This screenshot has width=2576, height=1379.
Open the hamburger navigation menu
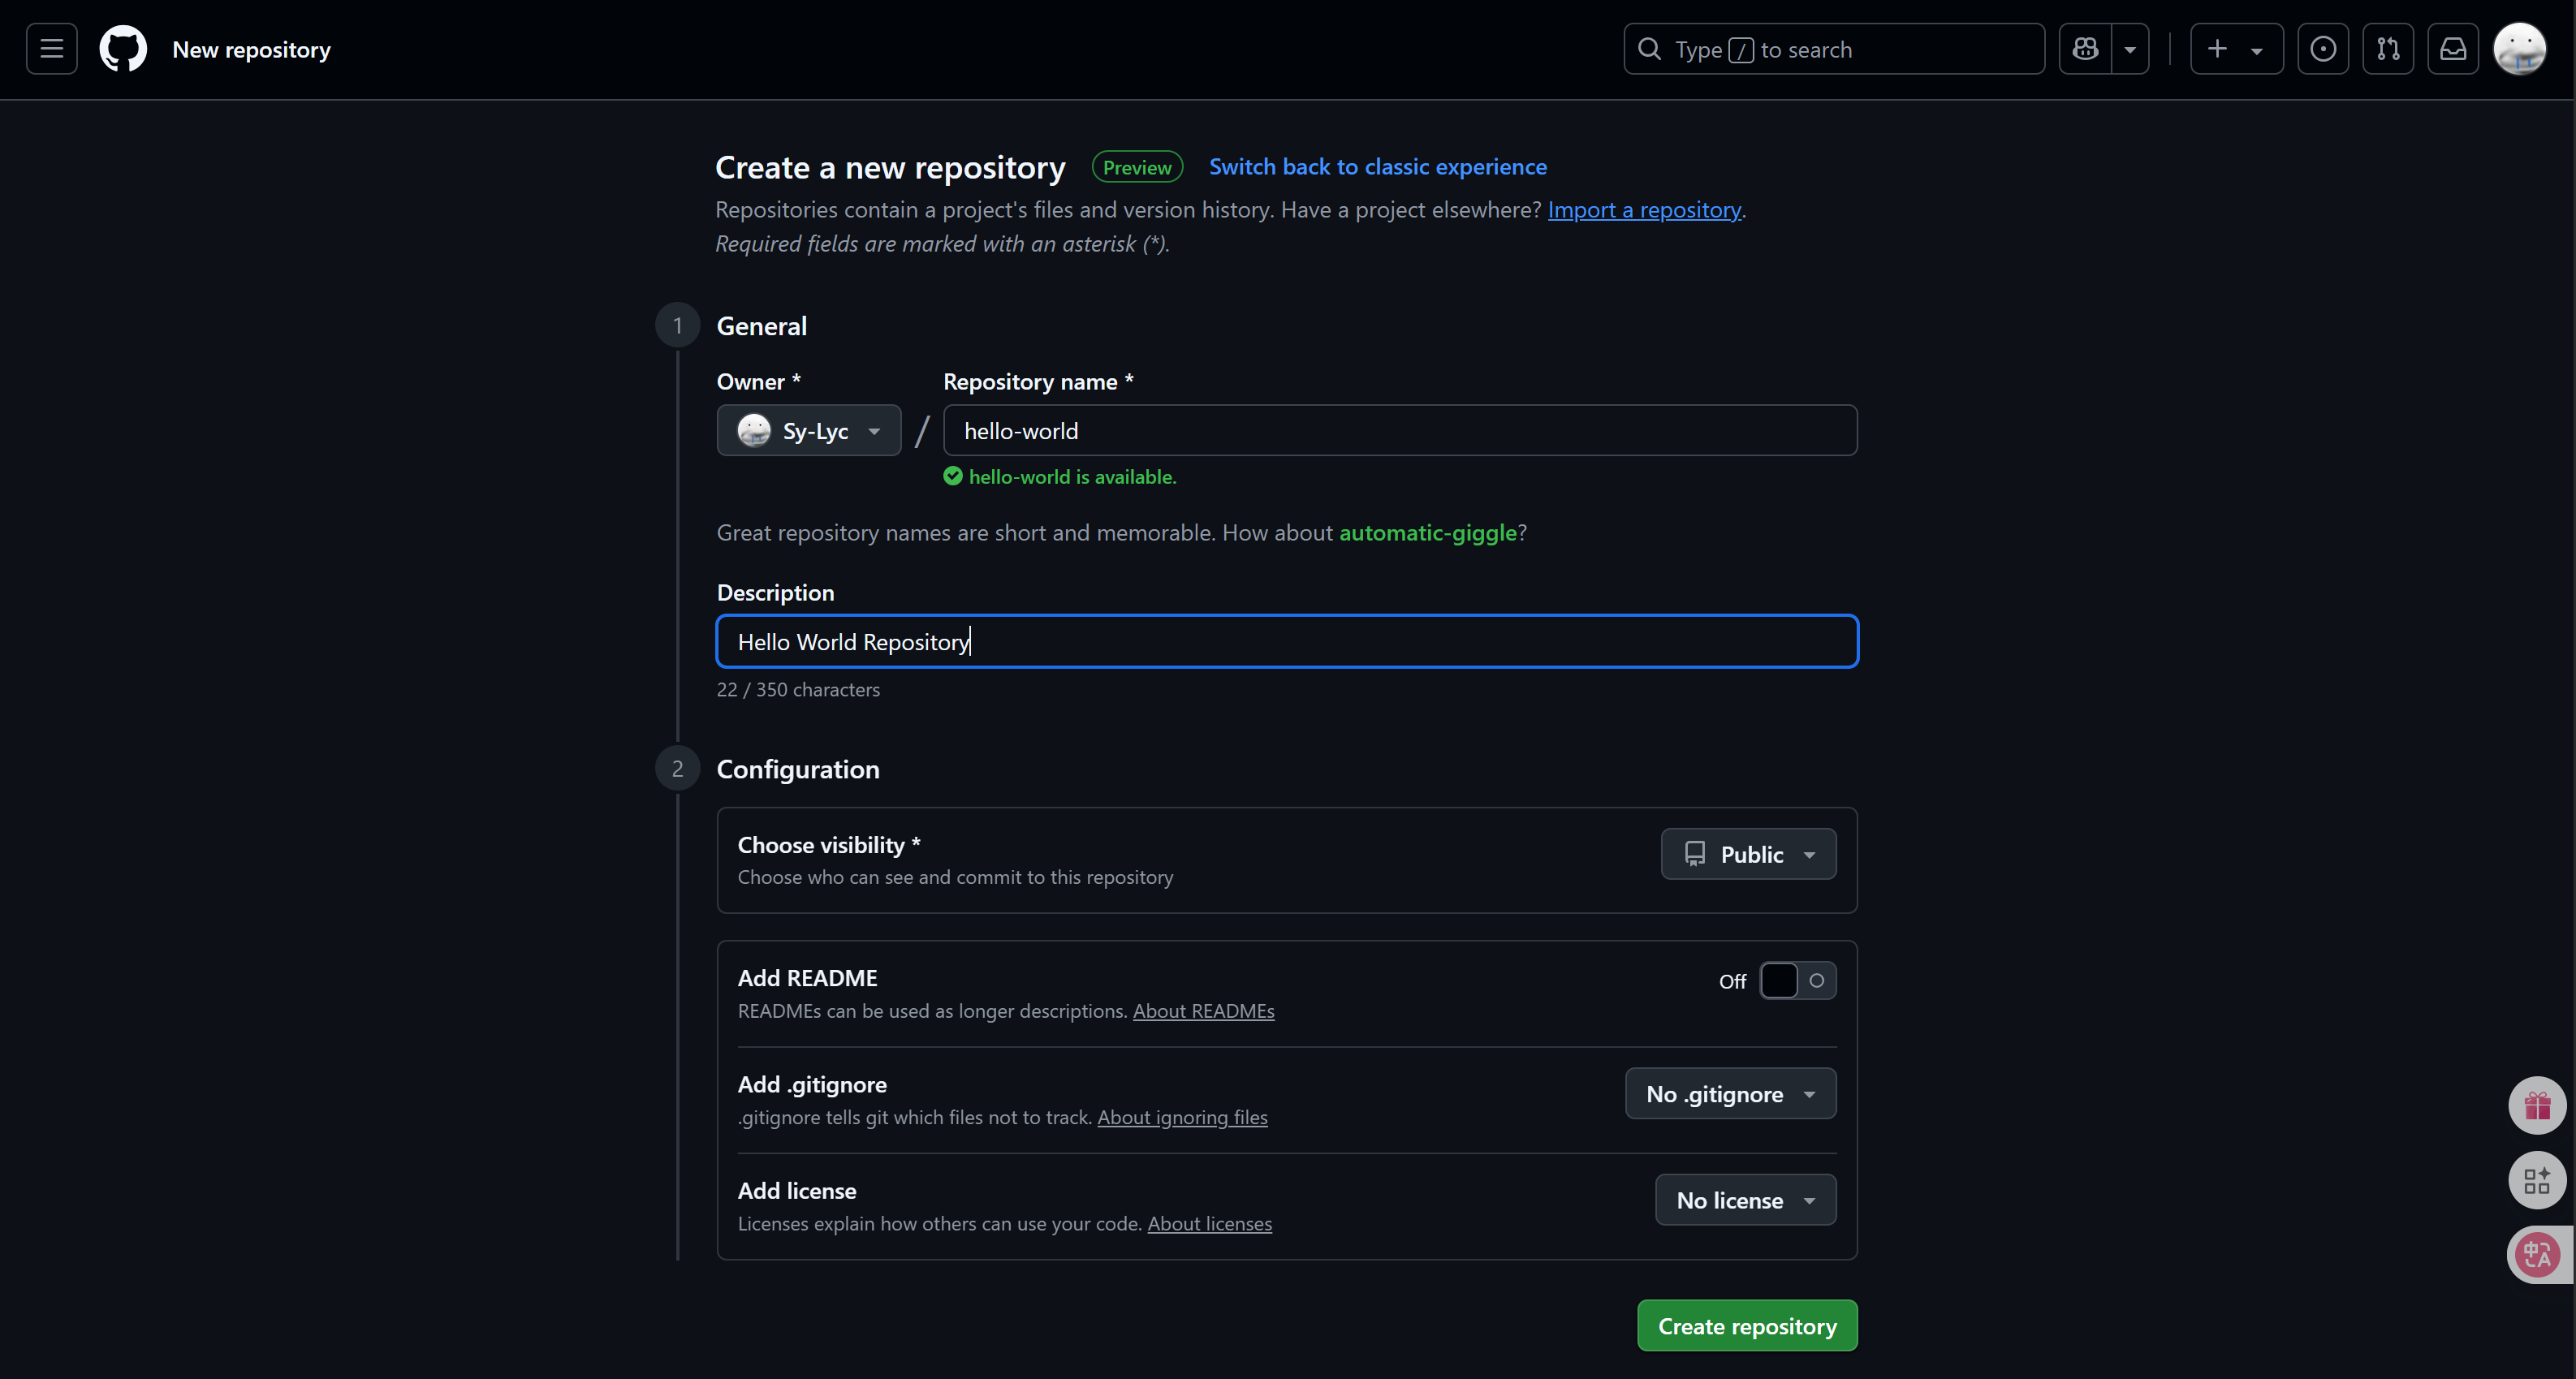[52, 49]
